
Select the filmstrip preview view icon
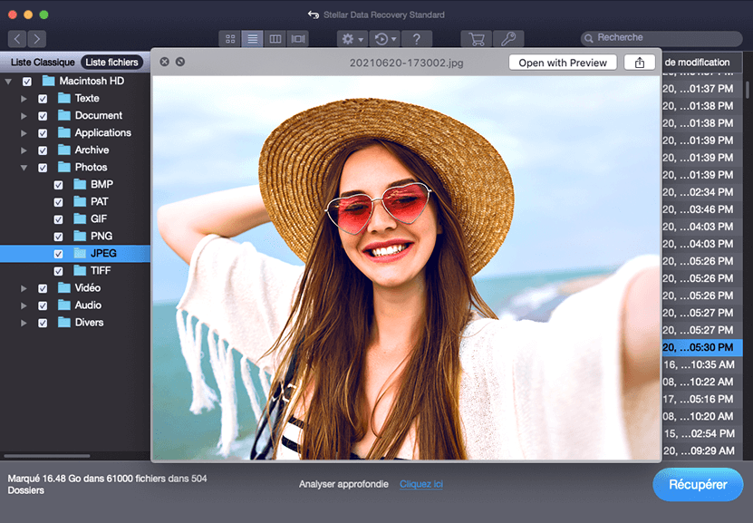(297, 39)
